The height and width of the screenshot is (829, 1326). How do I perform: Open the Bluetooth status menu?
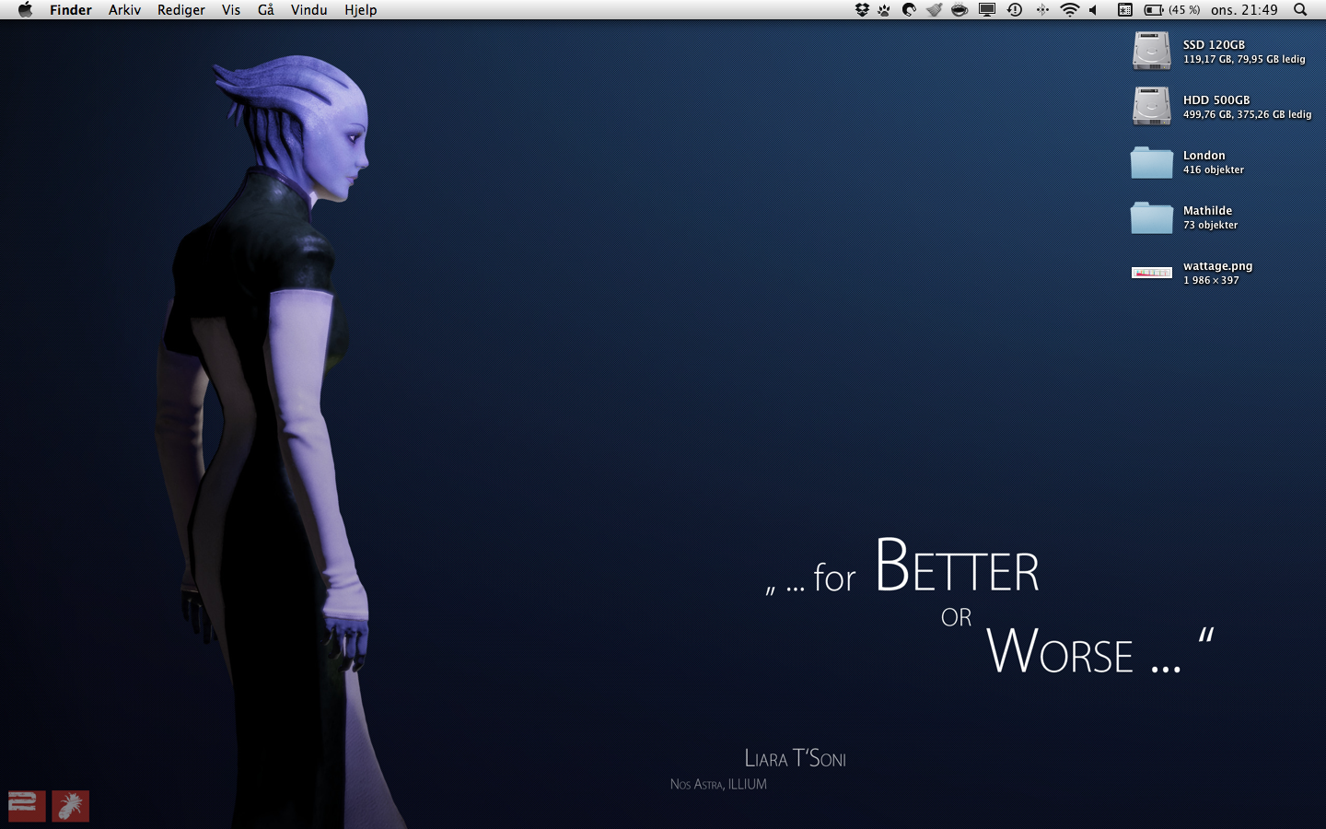[x=1042, y=9]
